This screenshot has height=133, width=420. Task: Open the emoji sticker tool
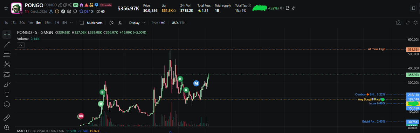click(7, 104)
